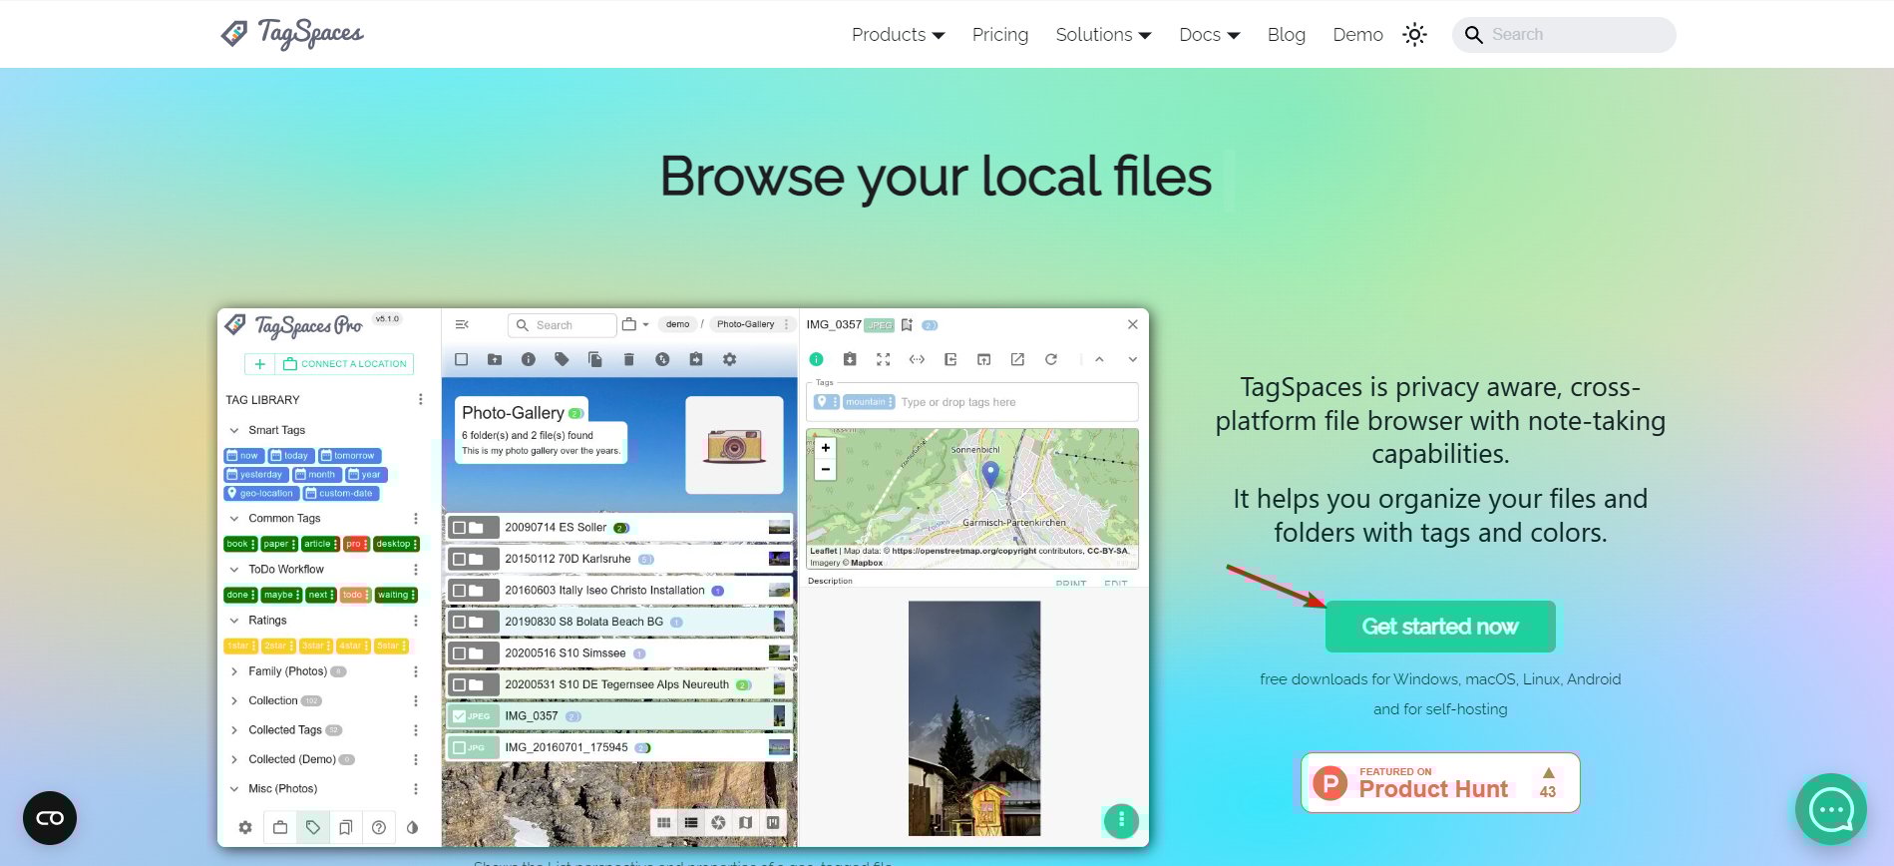Image resolution: width=1894 pixels, height=866 pixels.
Task: Select the 'waiting' workflow tag
Action: pos(396,595)
